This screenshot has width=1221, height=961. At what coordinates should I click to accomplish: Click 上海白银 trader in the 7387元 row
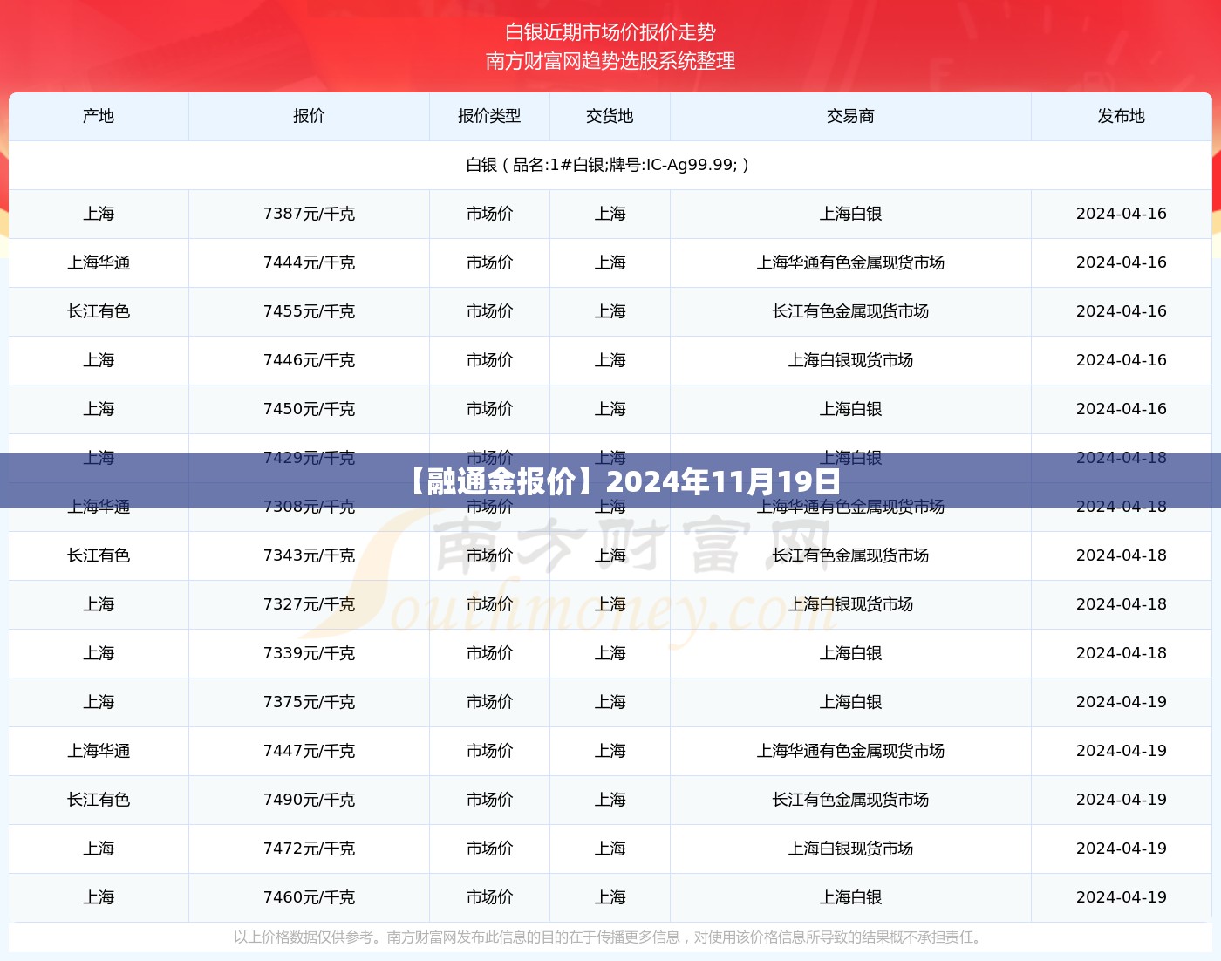(x=850, y=214)
